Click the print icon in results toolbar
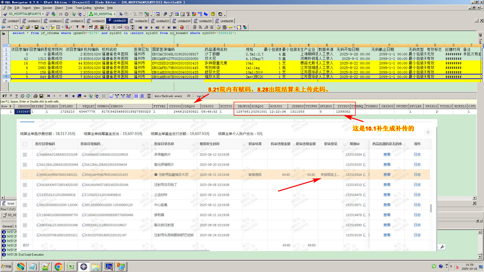The image size is (484, 272). click(36, 96)
